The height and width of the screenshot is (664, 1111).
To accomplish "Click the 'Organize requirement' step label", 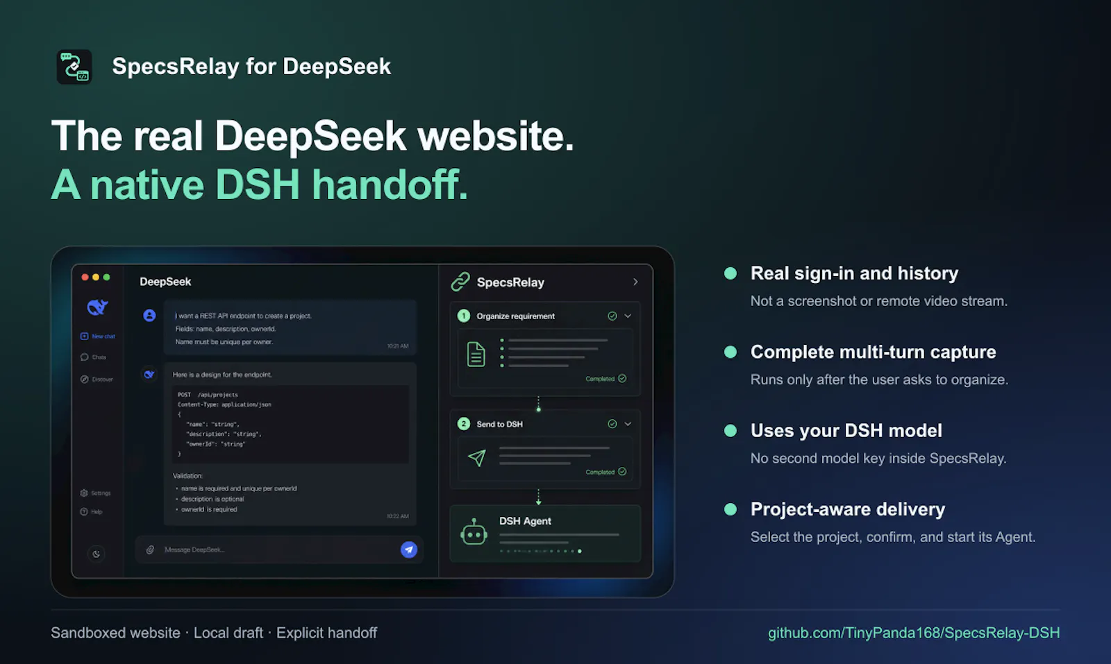I will coord(515,316).
